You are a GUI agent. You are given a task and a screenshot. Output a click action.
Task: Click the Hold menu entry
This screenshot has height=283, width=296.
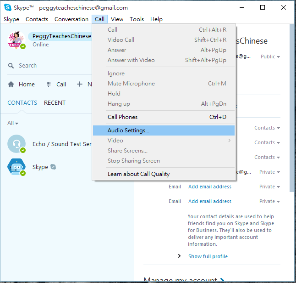point(164,94)
